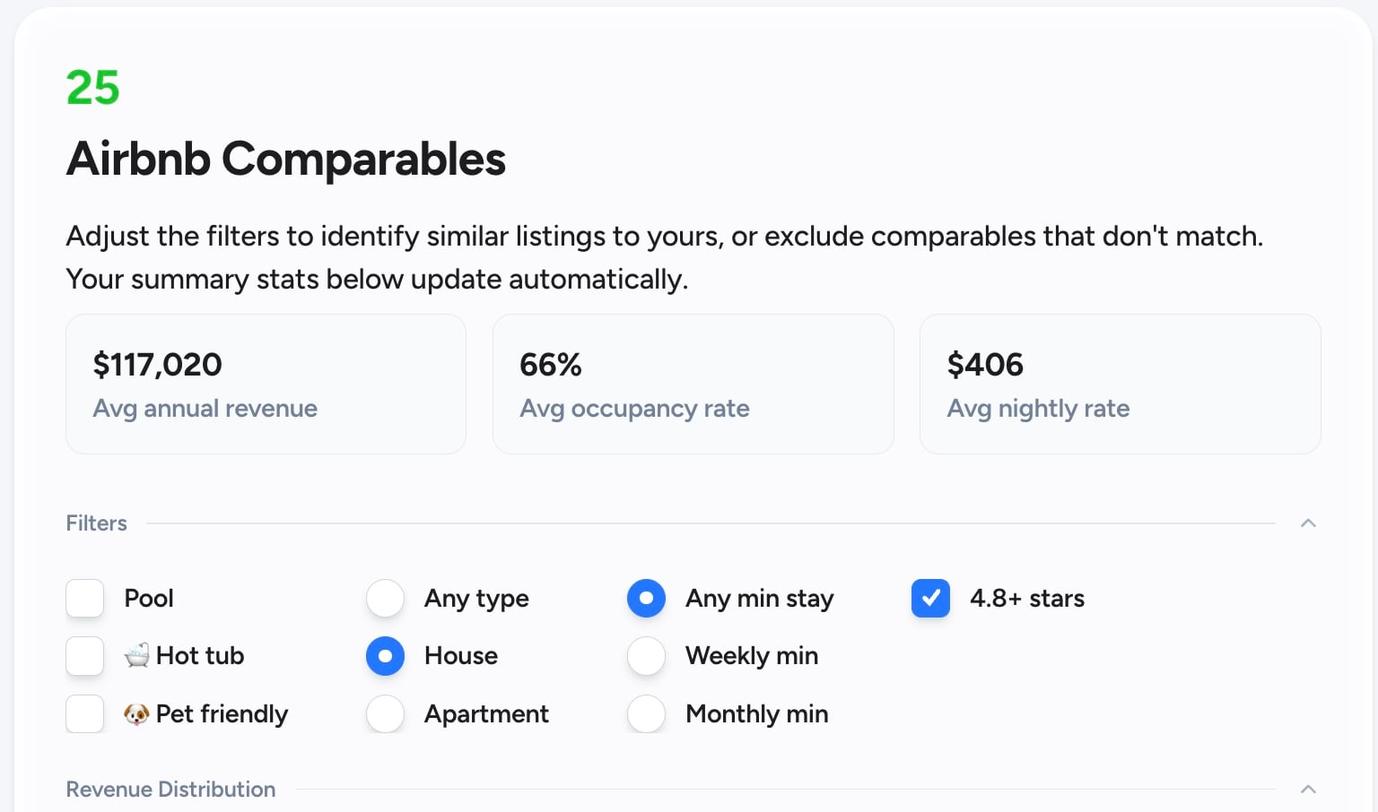Click the Revenue Distribution section label

[x=170, y=790]
